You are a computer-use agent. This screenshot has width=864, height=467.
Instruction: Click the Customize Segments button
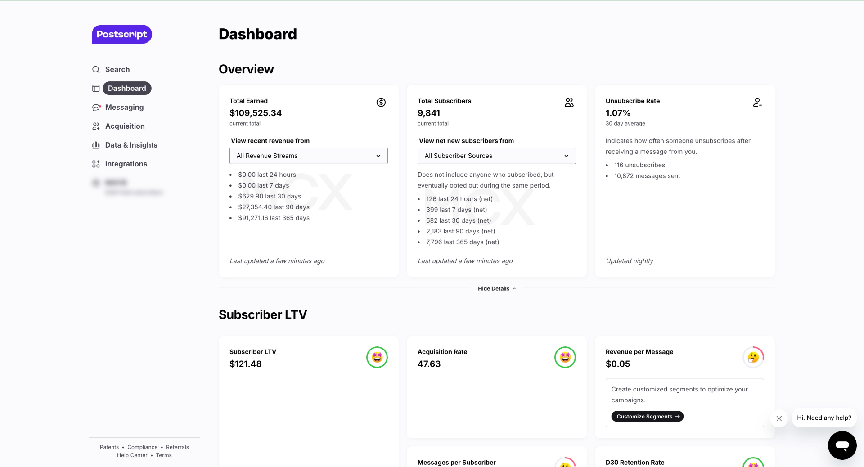(648, 417)
